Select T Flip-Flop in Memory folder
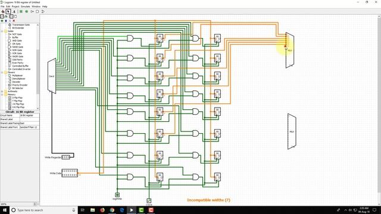The image size is (381, 214). 17,100
